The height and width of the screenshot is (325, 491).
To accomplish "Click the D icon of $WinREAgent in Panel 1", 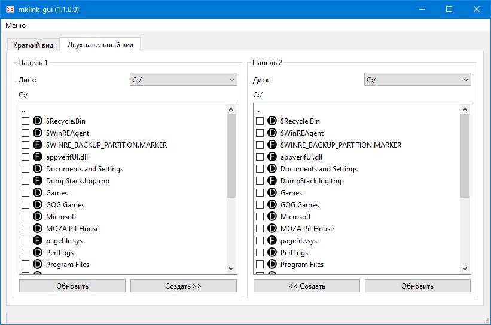I will tap(38, 133).
